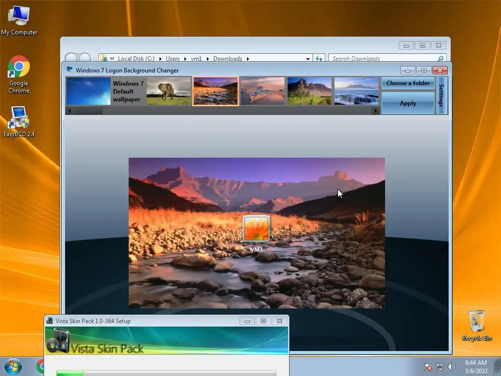This screenshot has height=376, width=501.
Task: Click the Show desktop strip at the taskbar end
Action: coord(498,366)
